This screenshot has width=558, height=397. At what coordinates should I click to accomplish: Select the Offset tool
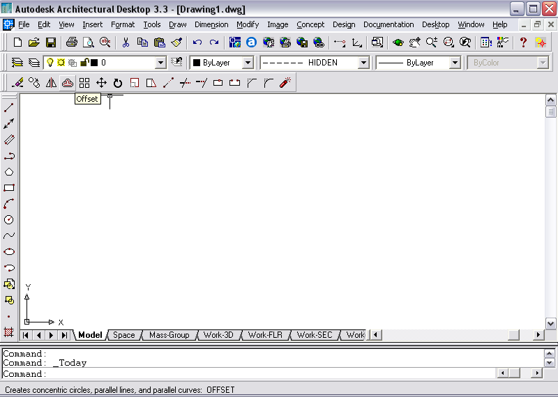(68, 83)
